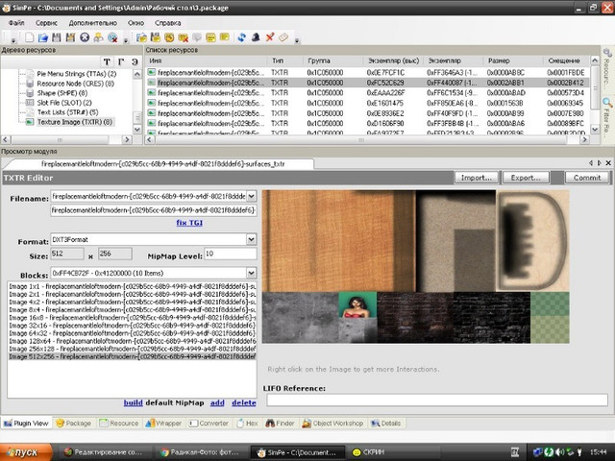Click the delete resource yellow icon with X
Viewport: 615px width, 461px height.
tap(184, 37)
